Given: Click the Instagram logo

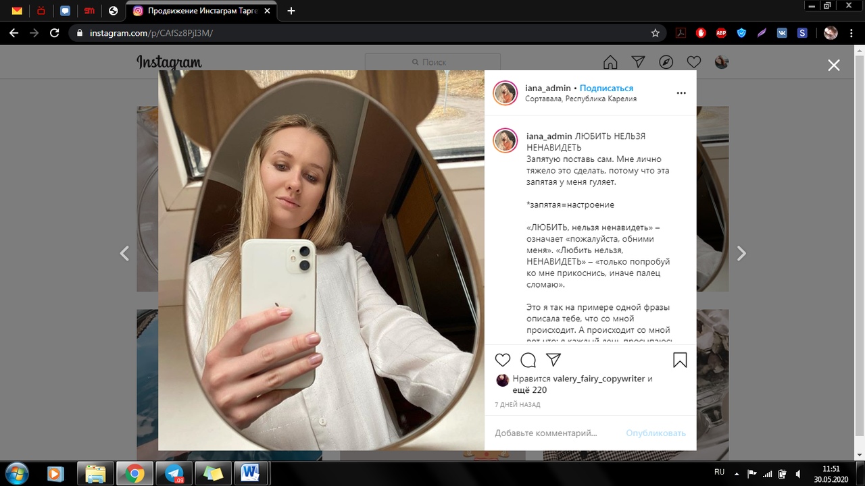Looking at the screenshot, I should pyautogui.click(x=169, y=63).
